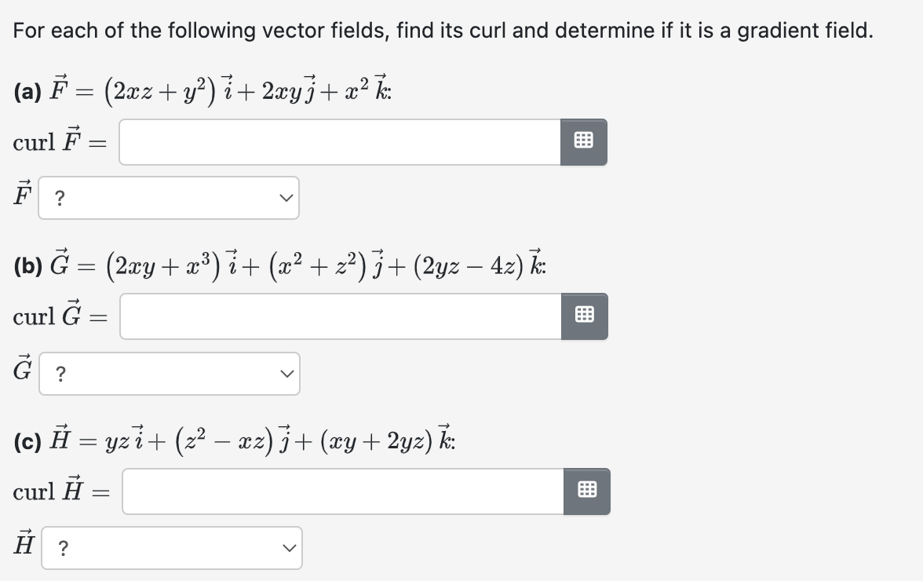Open the gradient-field dropdown for F
923x581 pixels.
pos(169,198)
